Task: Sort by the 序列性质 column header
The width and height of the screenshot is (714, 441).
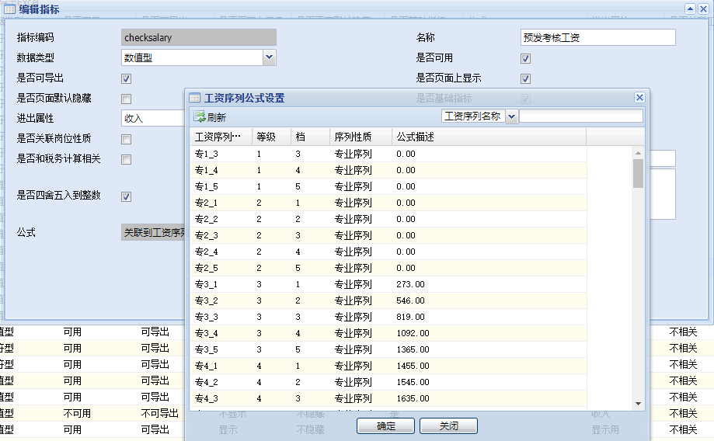Action: pyautogui.click(x=360, y=137)
